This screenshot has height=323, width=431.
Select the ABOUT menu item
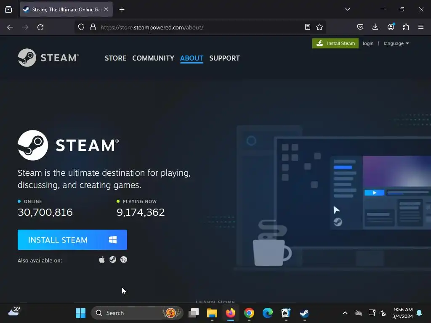point(192,58)
